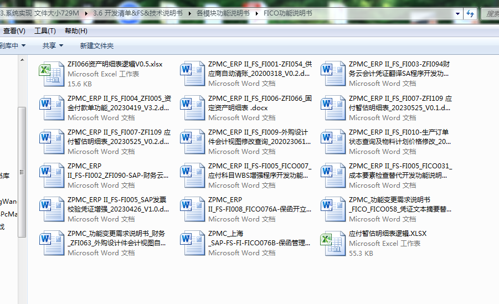499x304 pixels.
Task: Open the address bar history dropdown arrow
Action: pyautogui.click(x=457, y=14)
